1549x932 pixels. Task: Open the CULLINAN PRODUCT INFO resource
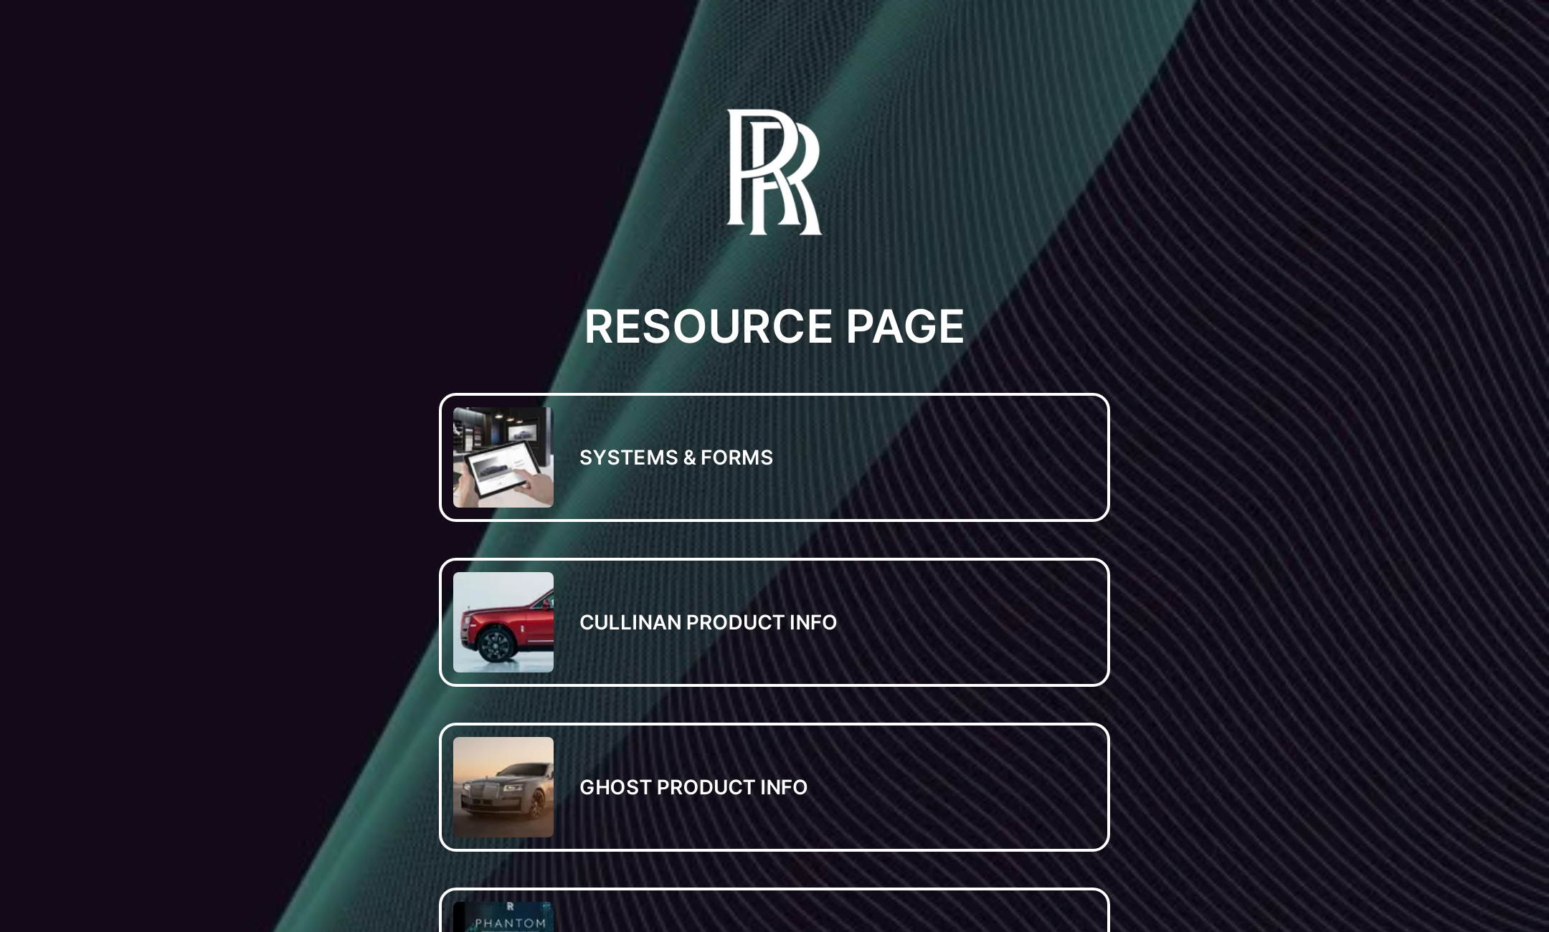[774, 622]
